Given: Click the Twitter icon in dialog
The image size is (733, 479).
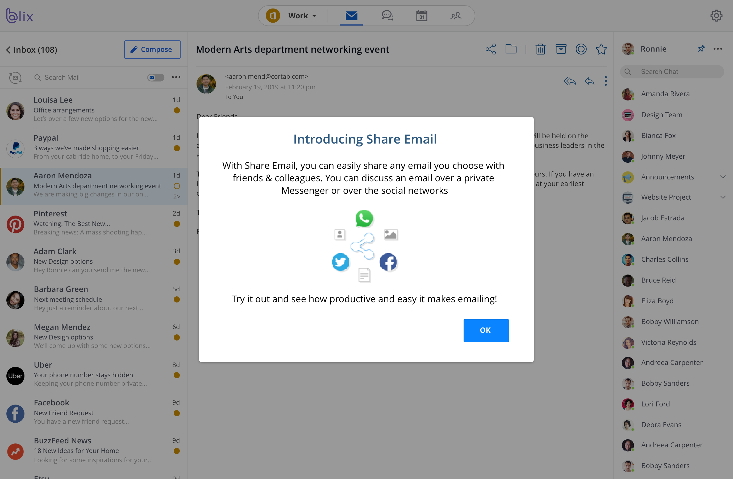Looking at the screenshot, I should (x=340, y=262).
